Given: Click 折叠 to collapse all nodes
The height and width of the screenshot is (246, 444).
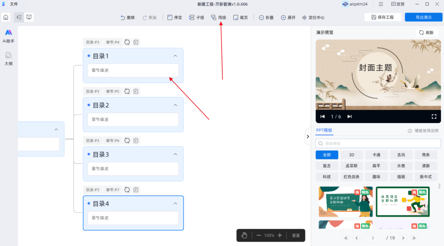Looking at the screenshot, I should (x=266, y=17).
